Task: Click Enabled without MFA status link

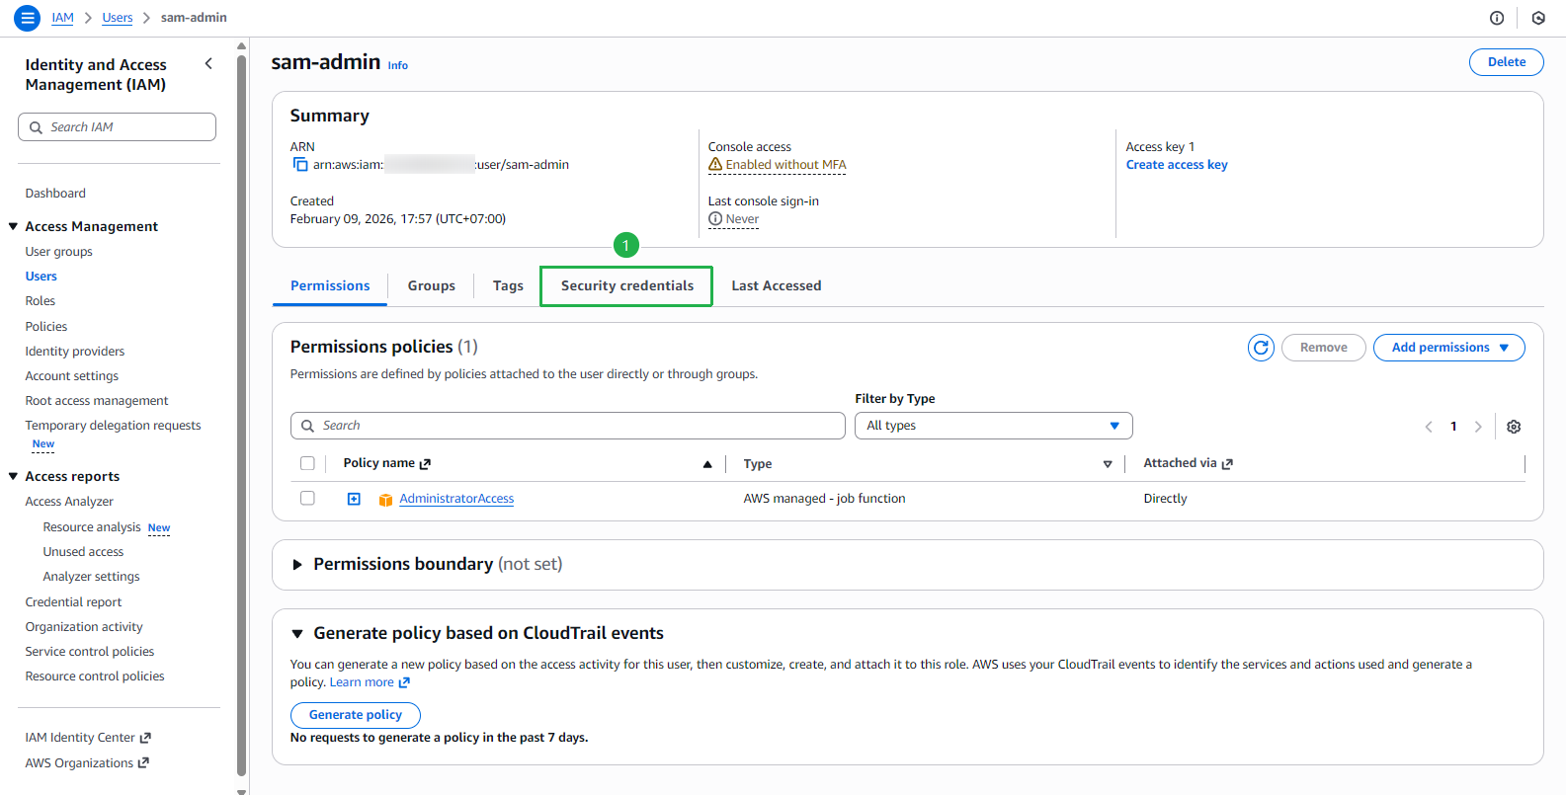Action: 785,165
